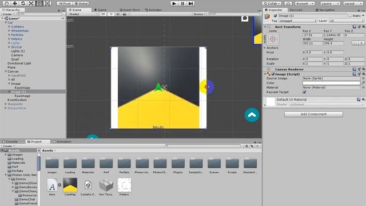Open Canvas Renderer help icon

[x=355, y=69]
